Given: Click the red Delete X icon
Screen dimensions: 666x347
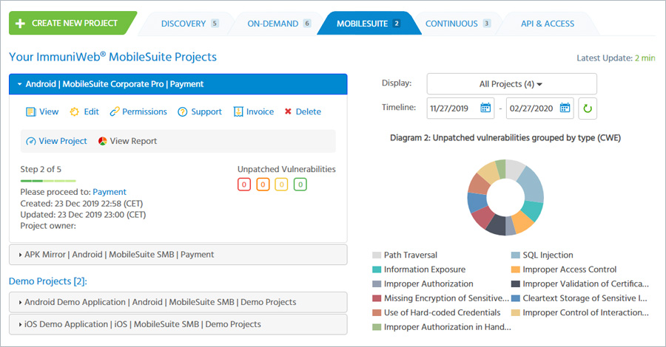Looking at the screenshot, I should [287, 112].
